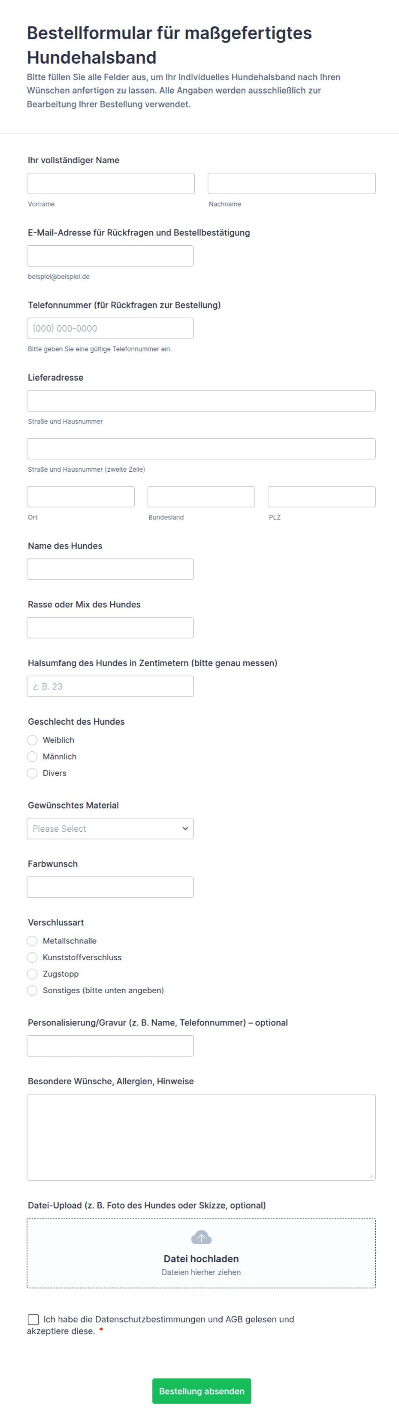Focus the Telefonnummer field
The width and height of the screenshot is (399, 1425).
click(x=110, y=328)
